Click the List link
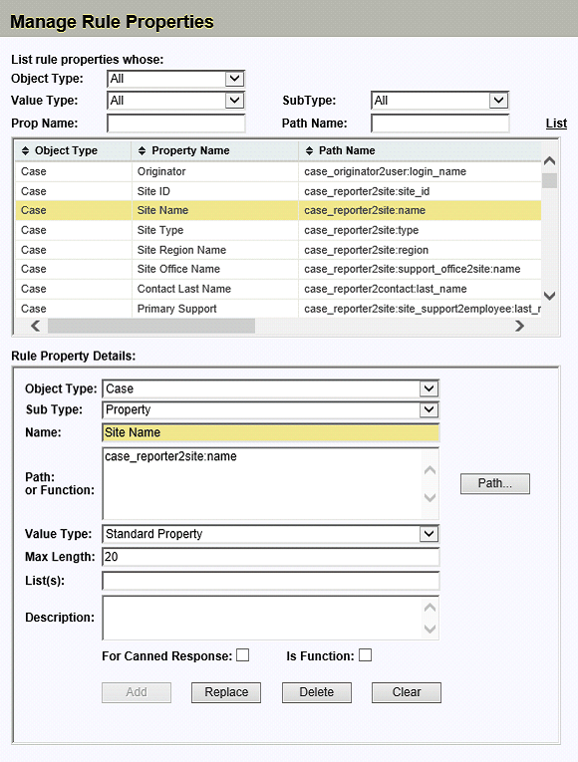Screen dimensions: 578x762 point(556,124)
